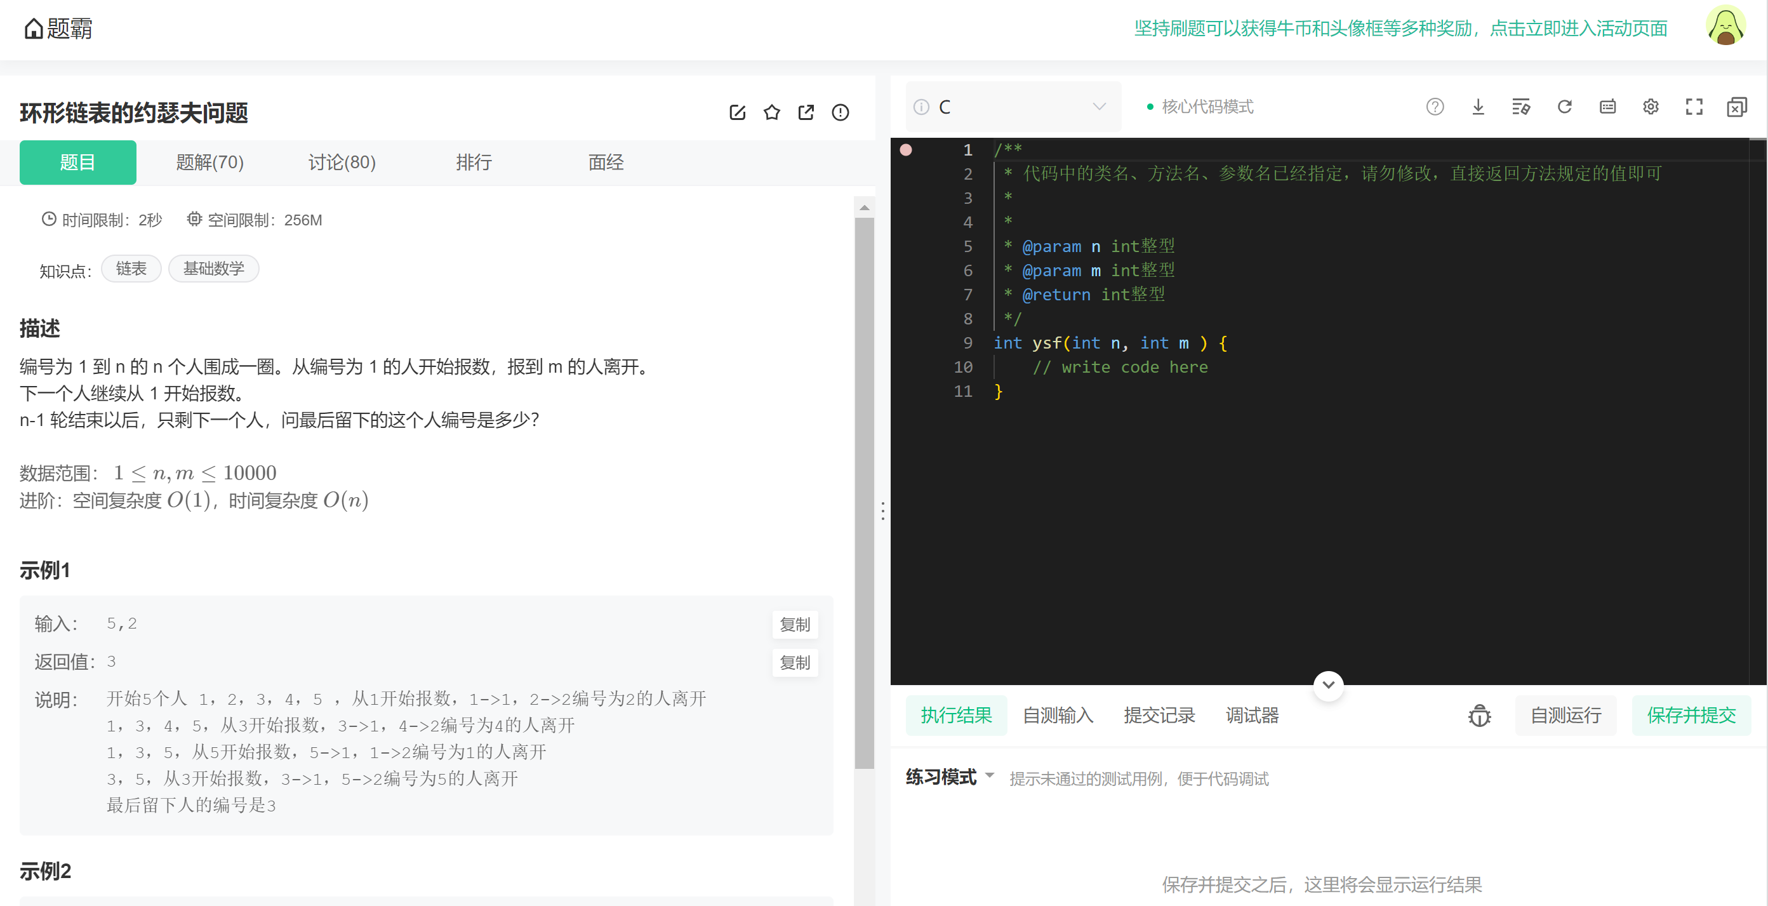Viewport: 1768px width, 906px height.
Task: Click code line 10 'write code here'
Action: pyautogui.click(x=1120, y=367)
